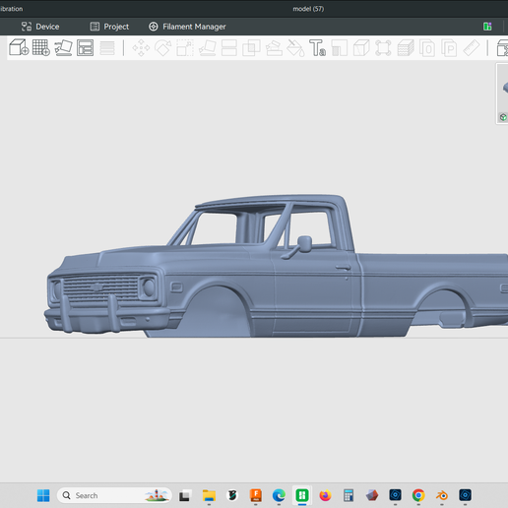Select the Rotate gizmo tool
This screenshot has width=508, height=508.
pyautogui.click(x=163, y=48)
